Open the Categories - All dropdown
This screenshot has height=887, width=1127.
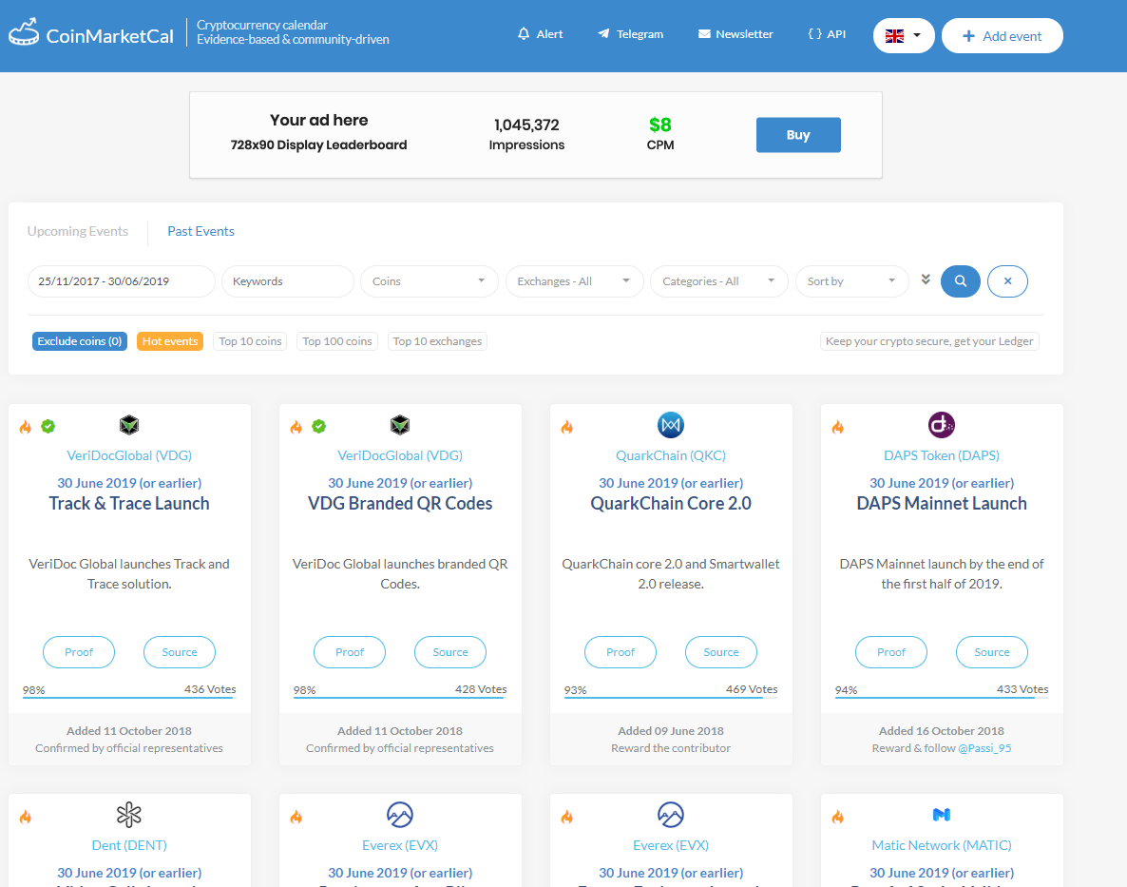[718, 281]
